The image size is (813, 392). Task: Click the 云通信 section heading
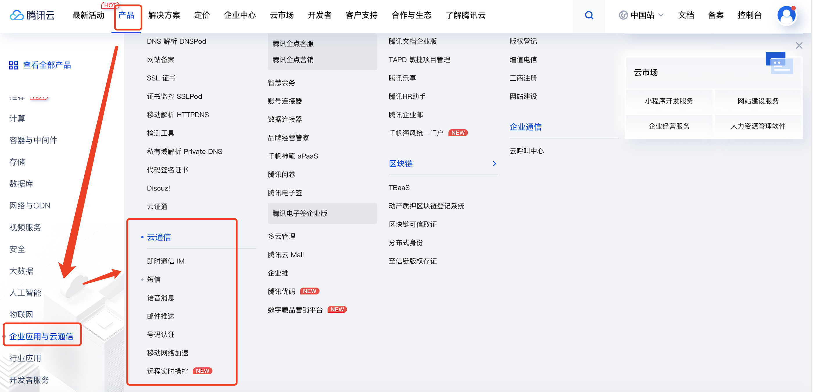click(159, 237)
